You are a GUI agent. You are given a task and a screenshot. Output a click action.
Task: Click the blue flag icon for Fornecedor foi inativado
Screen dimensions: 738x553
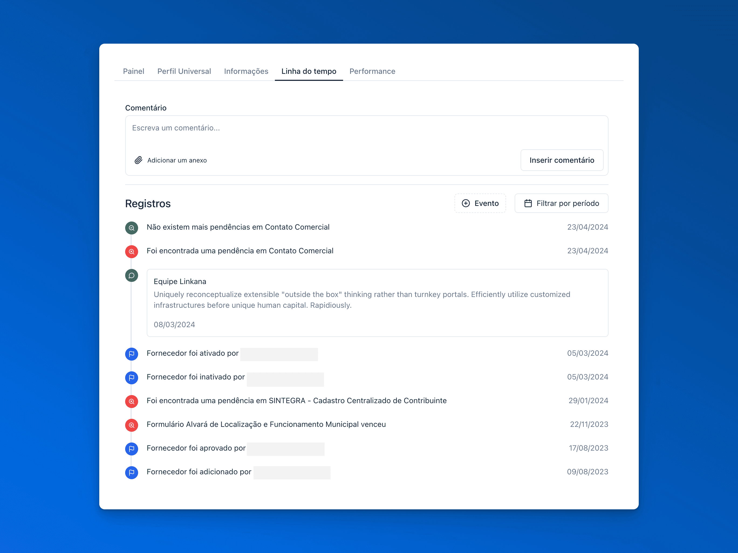131,378
